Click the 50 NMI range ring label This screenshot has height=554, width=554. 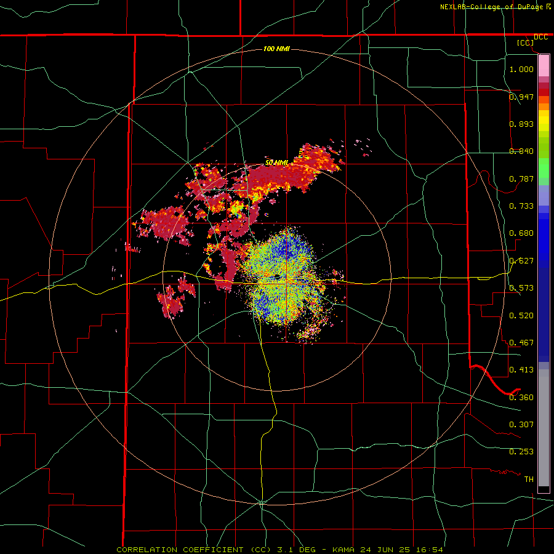(276, 163)
